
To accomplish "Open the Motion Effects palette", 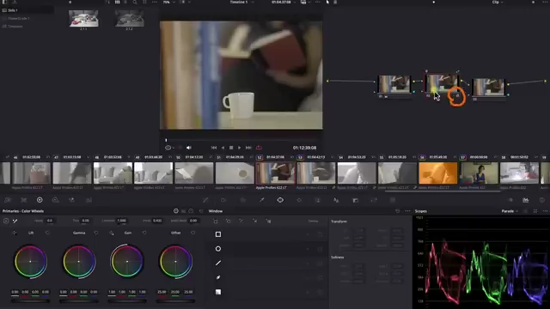I will pyautogui.click(x=89, y=200).
